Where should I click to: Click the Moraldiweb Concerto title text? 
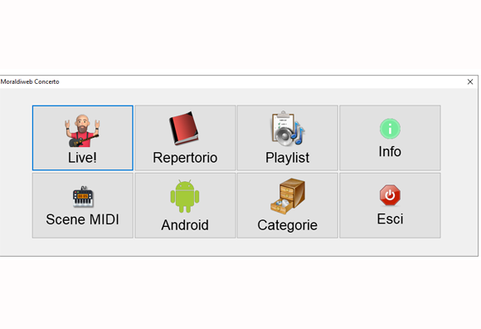point(30,81)
